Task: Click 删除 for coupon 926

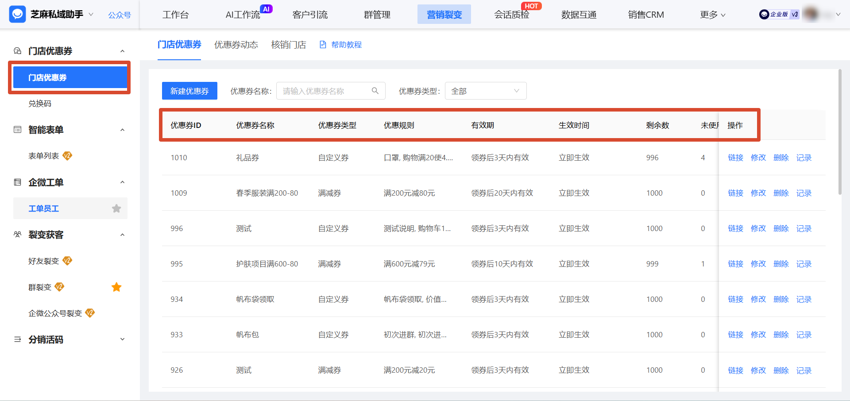Action: point(781,370)
